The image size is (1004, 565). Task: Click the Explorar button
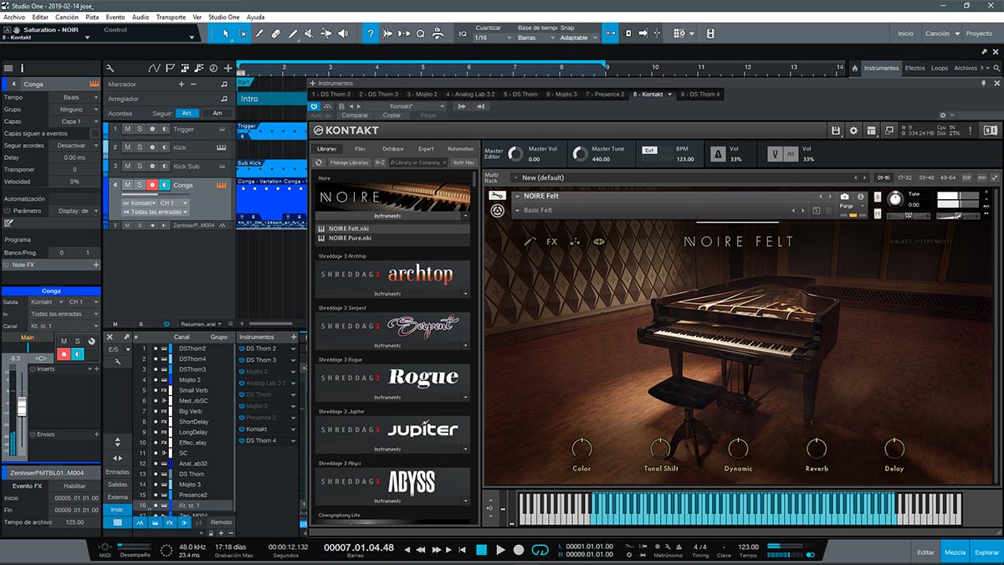point(986,552)
